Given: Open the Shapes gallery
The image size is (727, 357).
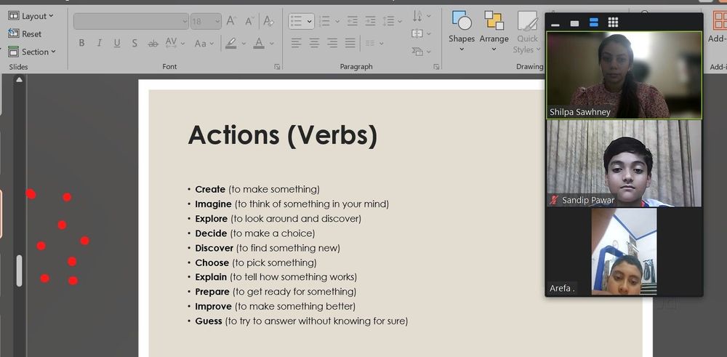Looking at the screenshot, I should (462, 31).
